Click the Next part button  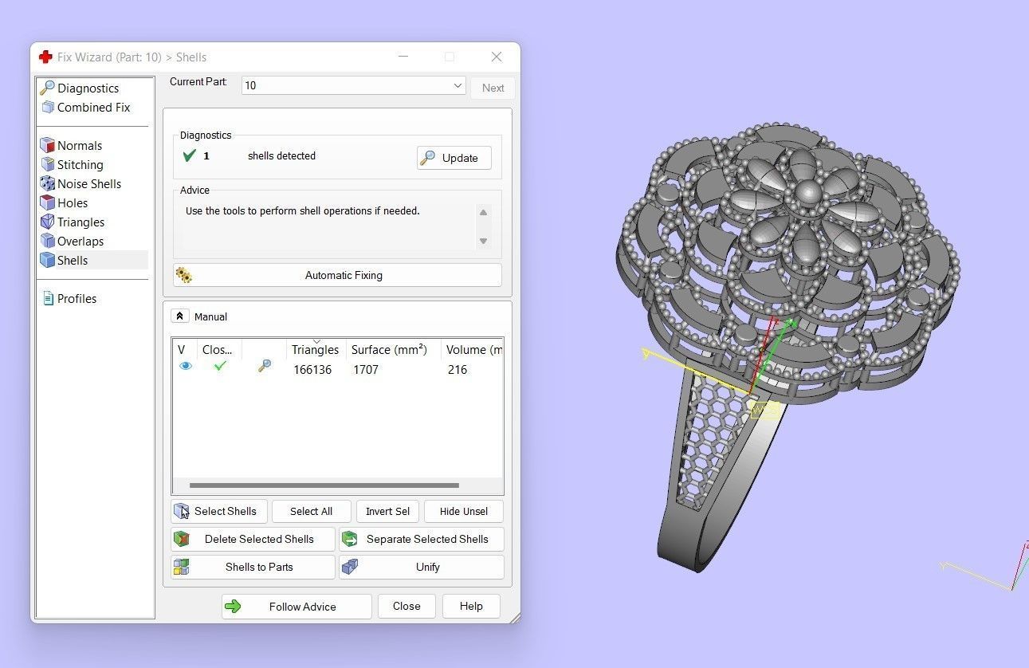point(493,88)
